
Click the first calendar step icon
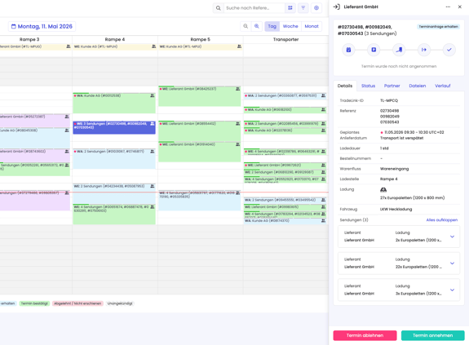348,50
